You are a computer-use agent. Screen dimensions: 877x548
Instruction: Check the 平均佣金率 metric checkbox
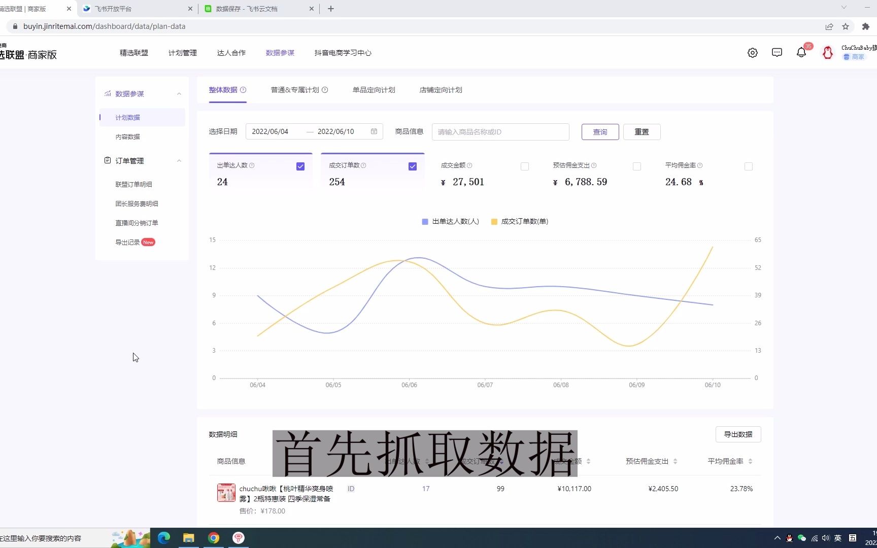[x=749, y=166]
